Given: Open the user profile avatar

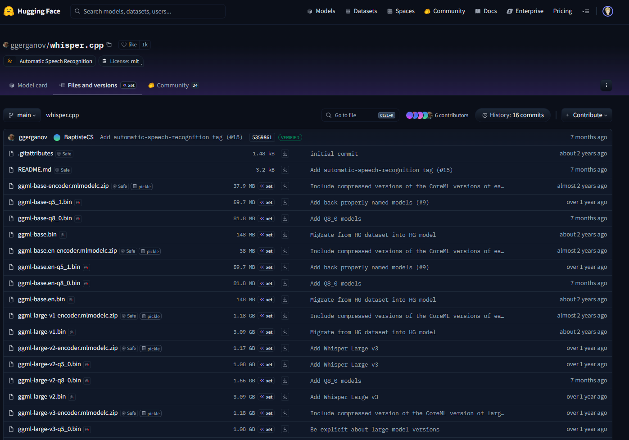Looking at the screenshot, I should [x=608, y=11].
